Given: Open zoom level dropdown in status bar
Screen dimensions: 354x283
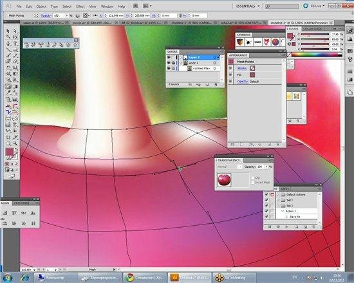Looking at the screenshot, I should pos(34,269).
